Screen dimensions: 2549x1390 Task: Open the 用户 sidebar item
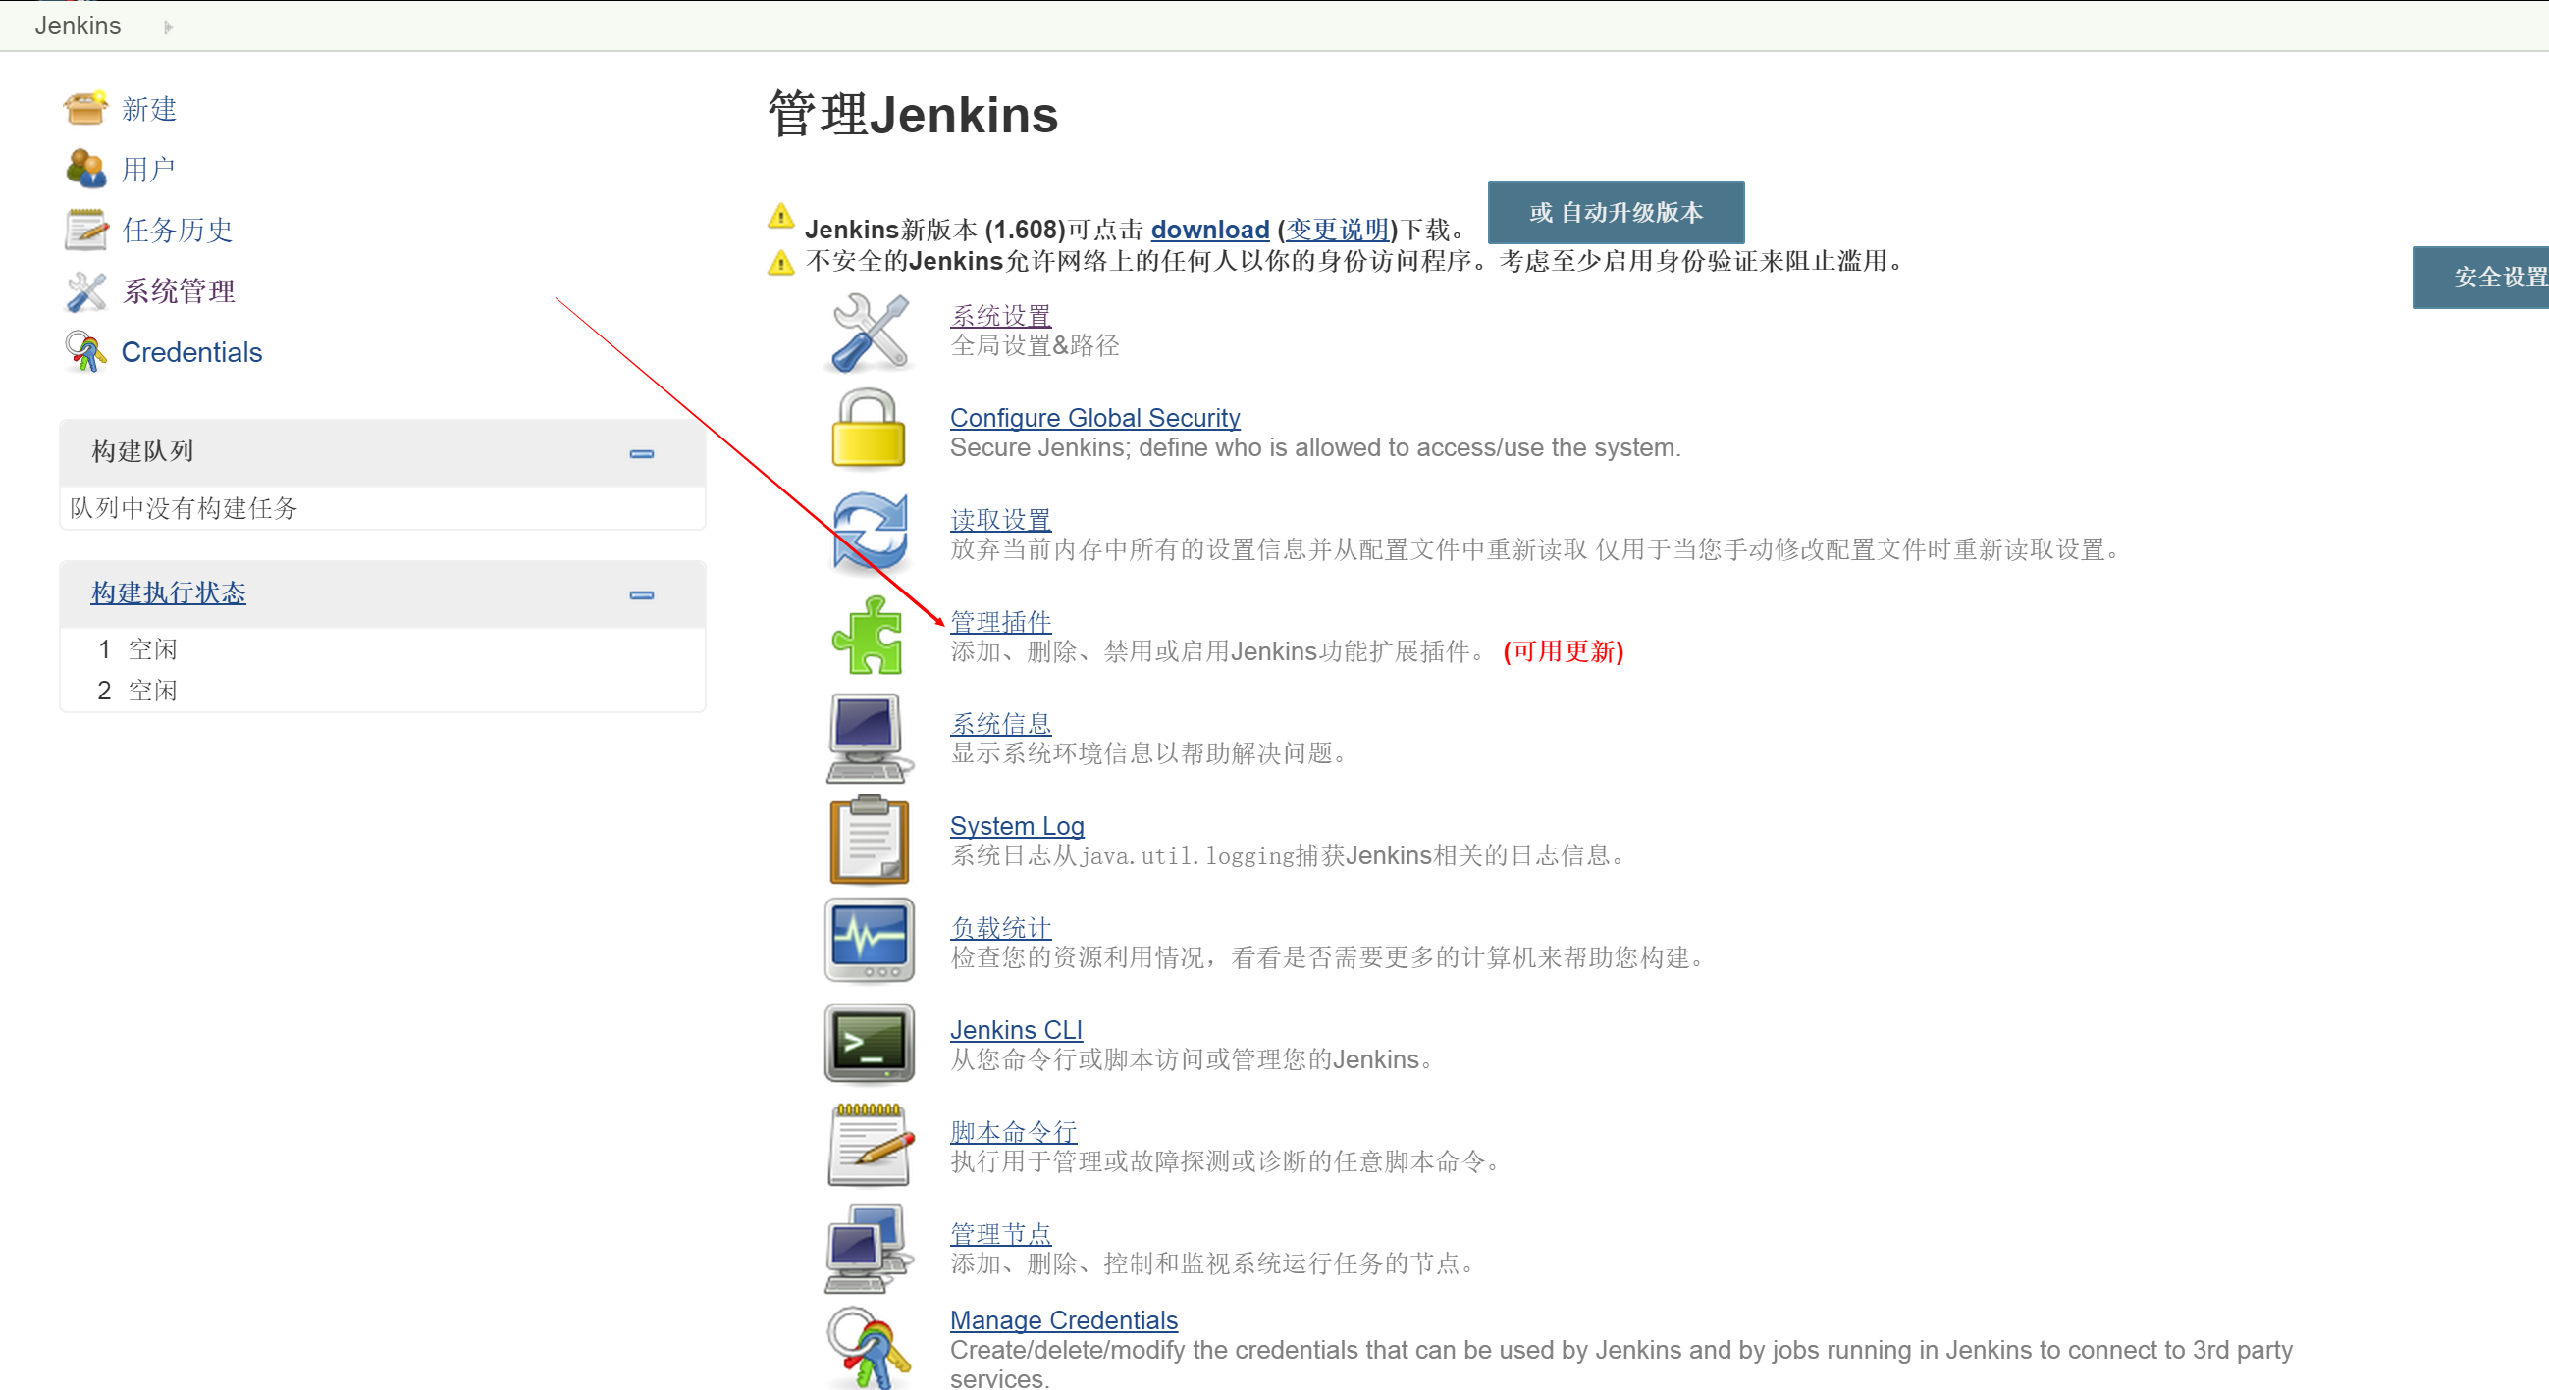click(148, 169)
